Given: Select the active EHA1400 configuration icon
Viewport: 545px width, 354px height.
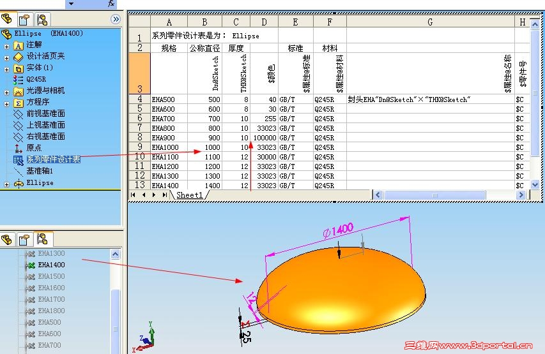Looking at the screenshot, I should (x=31, y=265).
